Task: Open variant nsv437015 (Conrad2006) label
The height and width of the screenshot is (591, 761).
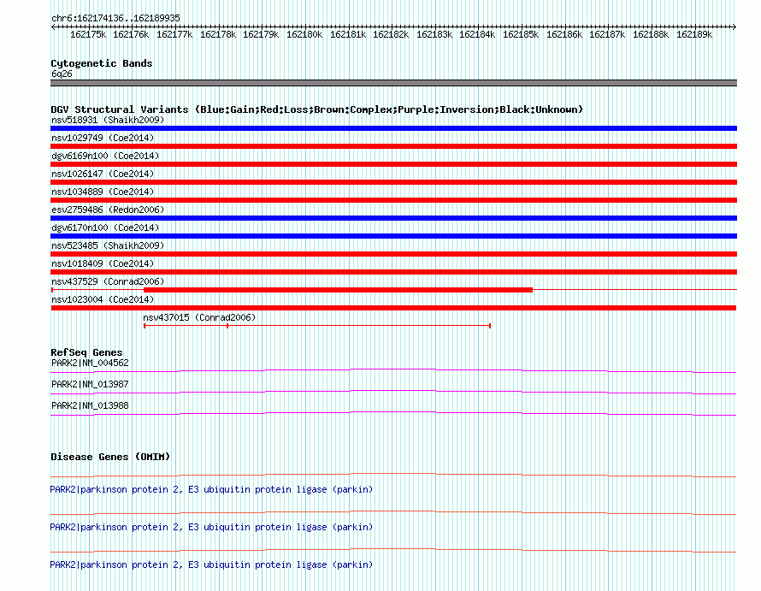Action: click(x=199, y=317)
